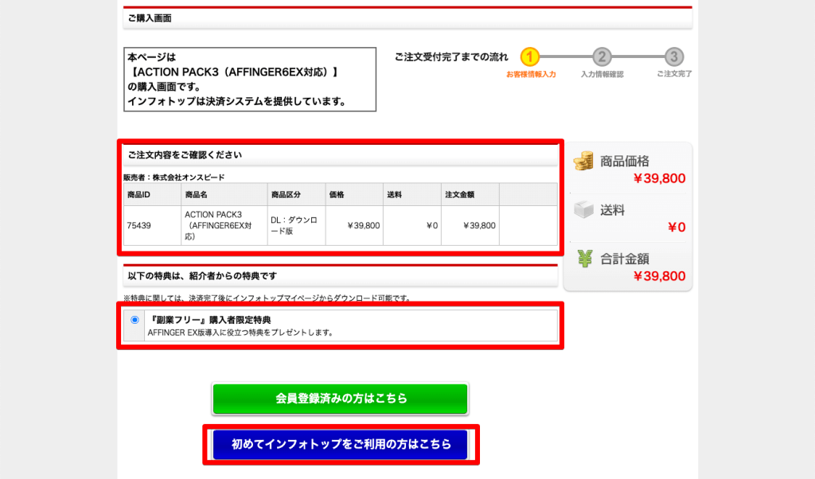This screenshot has width=815, height=479.
Task: Click the 商品名 column header
Action: pos(196,194)
